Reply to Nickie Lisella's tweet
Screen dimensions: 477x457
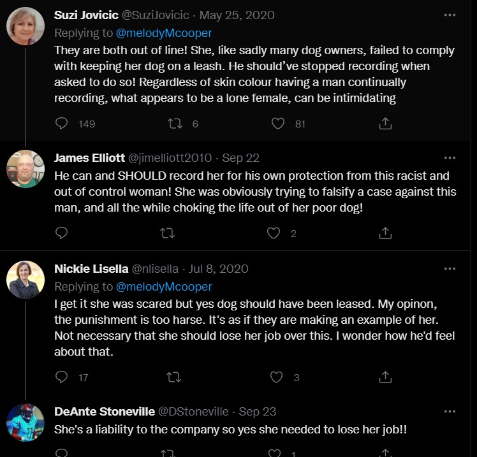tap(62, 377)
